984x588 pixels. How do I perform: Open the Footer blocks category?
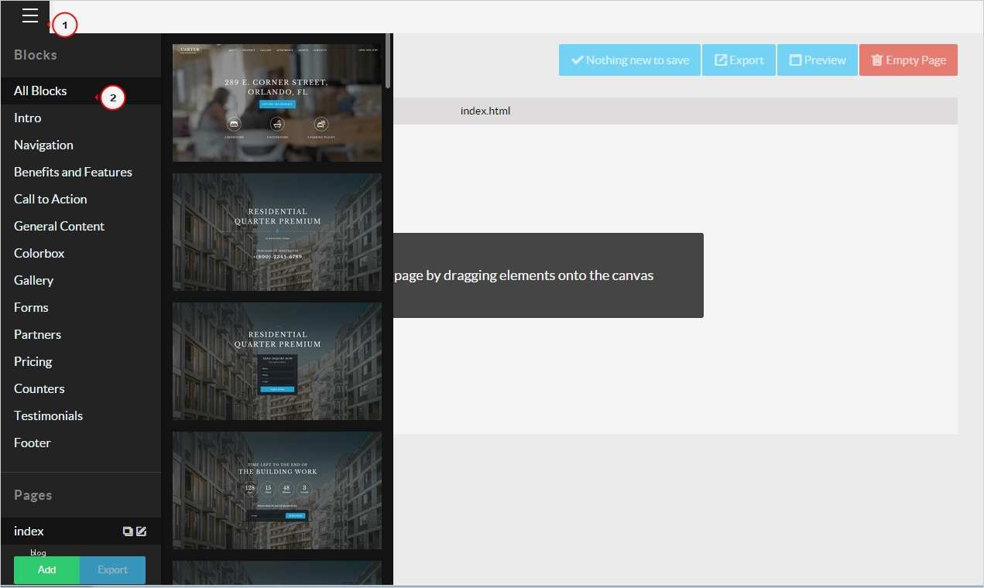coord(32,442)
